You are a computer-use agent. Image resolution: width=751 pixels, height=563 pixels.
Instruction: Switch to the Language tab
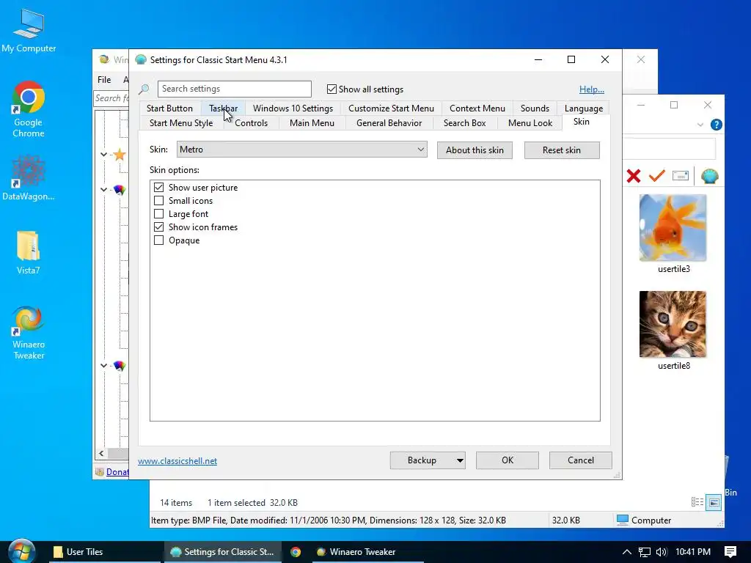583,108
